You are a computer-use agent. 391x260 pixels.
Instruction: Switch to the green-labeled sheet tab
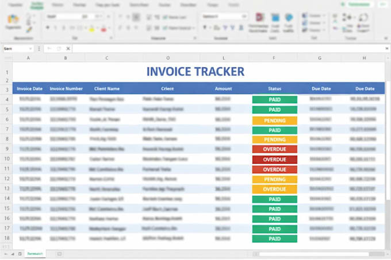pyautogui.click(x=35, y=254)
